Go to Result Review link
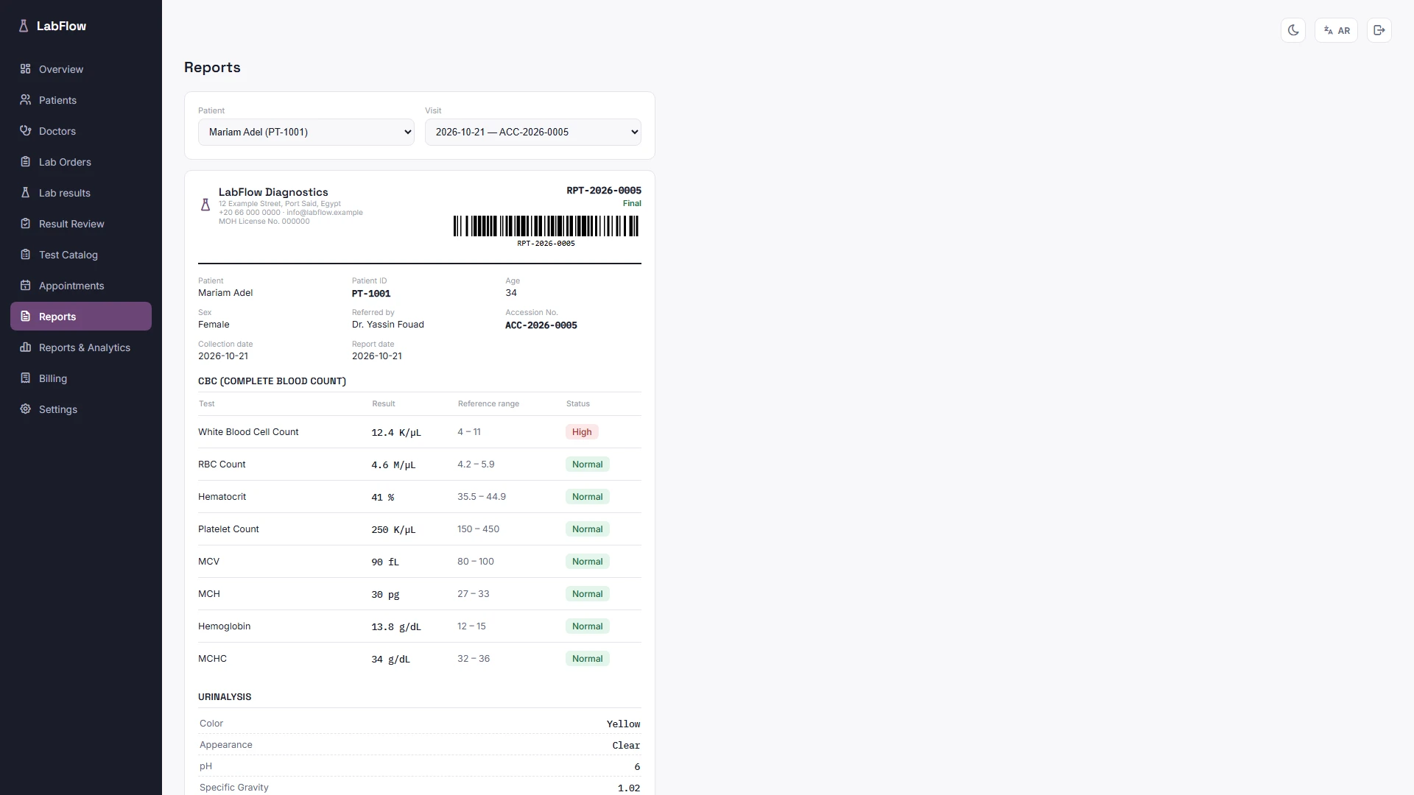The image size is (1414, 795). [81, 223]
